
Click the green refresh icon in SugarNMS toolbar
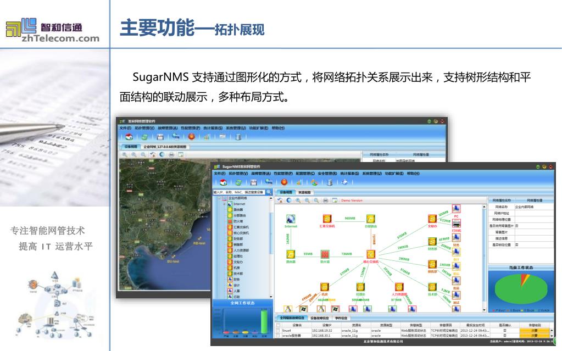(238, 182)
